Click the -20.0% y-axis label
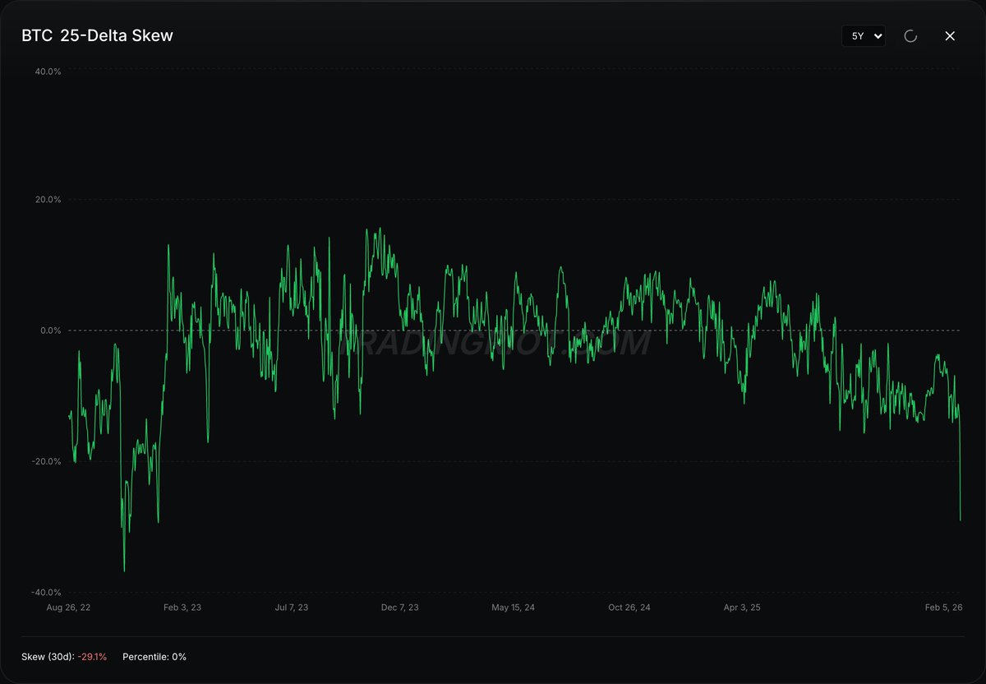The height and width of the screenshot is (684, 986). [46, 461]
